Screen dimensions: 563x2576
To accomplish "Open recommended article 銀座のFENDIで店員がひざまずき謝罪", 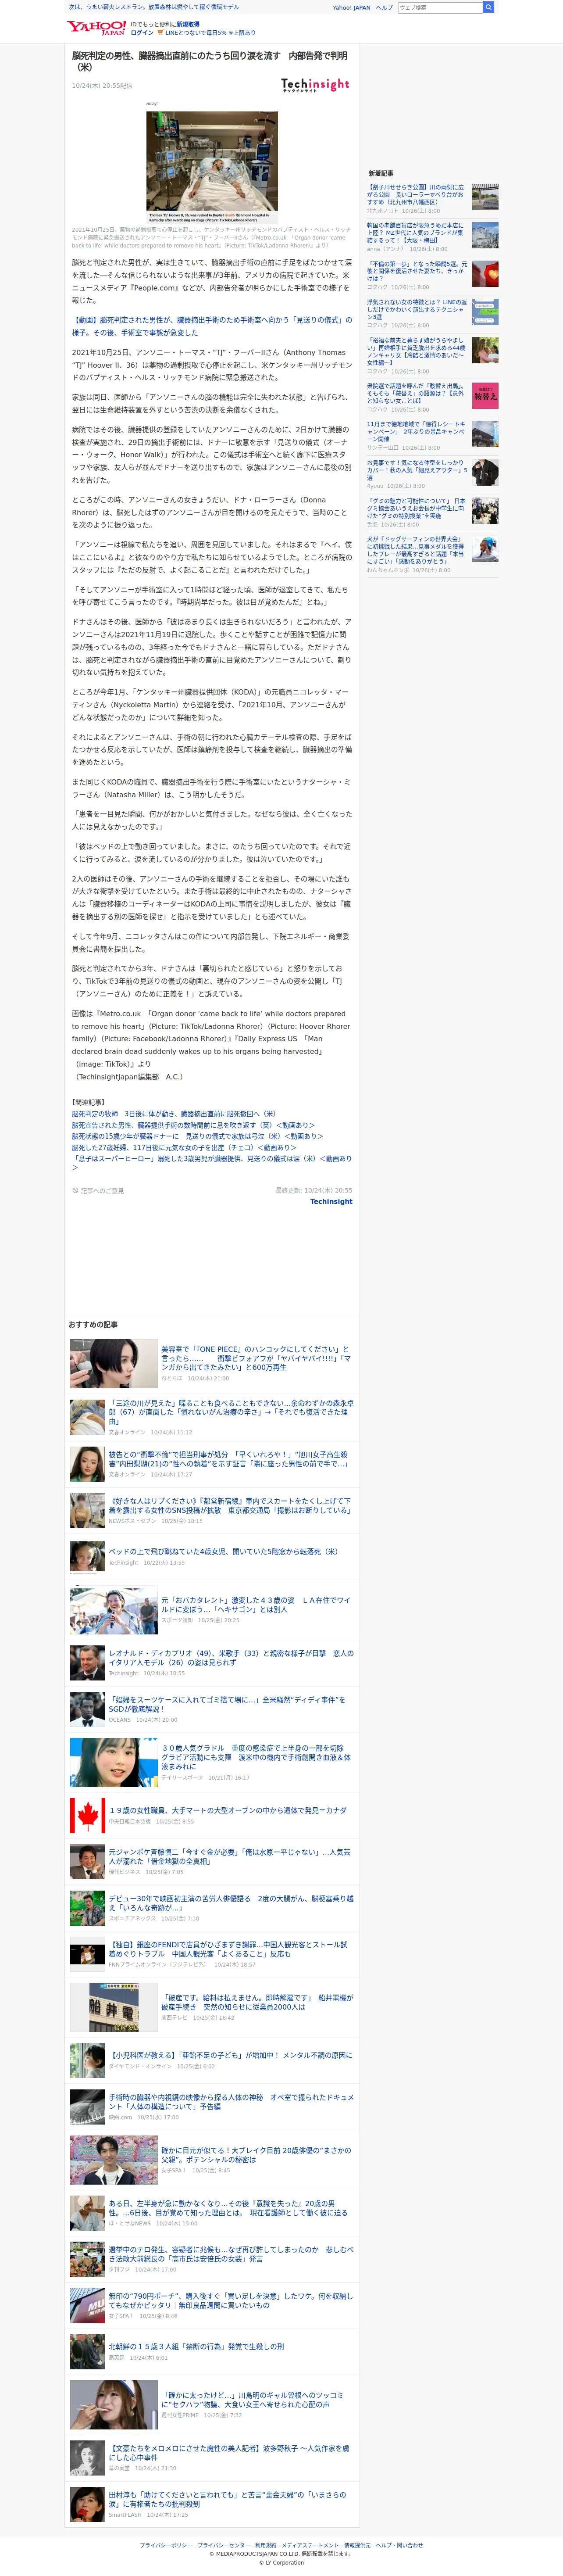I will [229, 1950].
